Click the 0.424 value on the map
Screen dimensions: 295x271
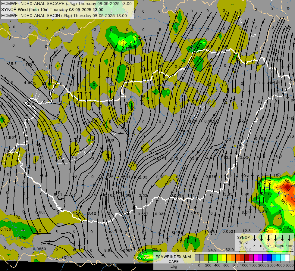[275, 83]
